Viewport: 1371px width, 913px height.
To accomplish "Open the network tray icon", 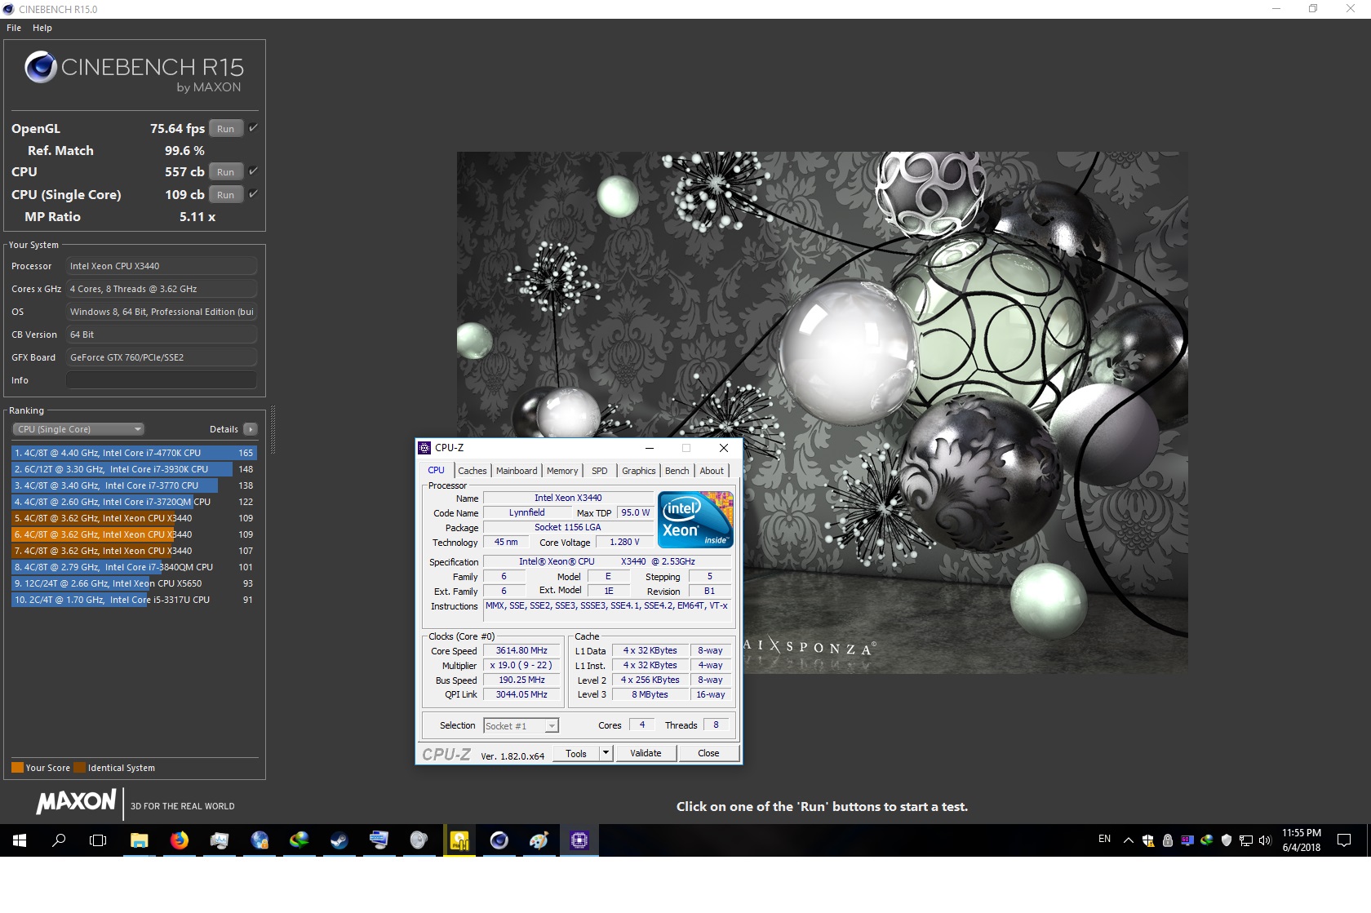I will point(1246,840).
